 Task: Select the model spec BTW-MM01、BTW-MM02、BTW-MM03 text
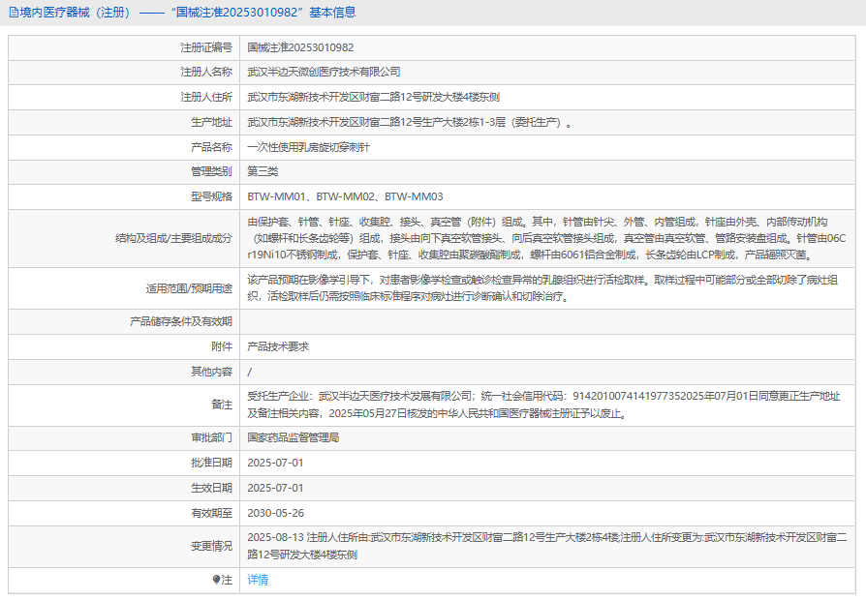point(345,196)
